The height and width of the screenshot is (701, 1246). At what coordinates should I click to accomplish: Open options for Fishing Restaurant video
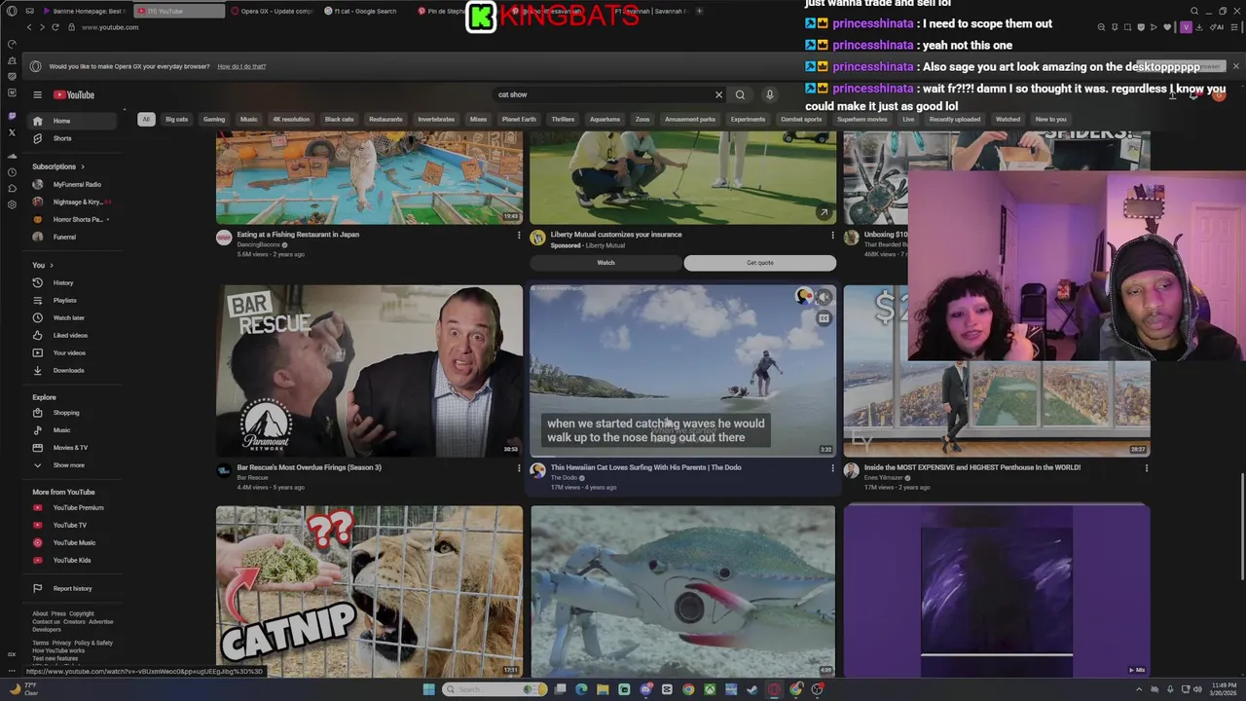[x=518, y=235]
